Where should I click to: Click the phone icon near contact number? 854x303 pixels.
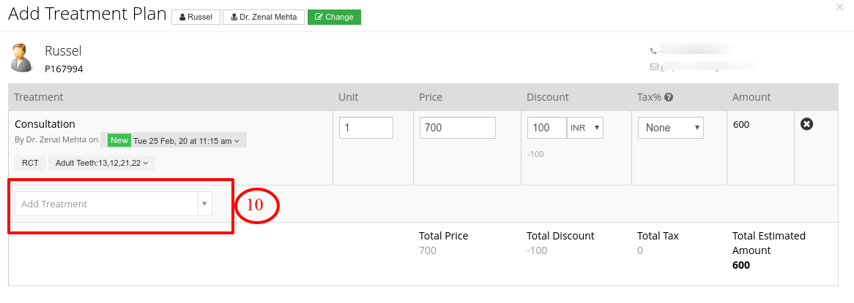coord(653,51)
